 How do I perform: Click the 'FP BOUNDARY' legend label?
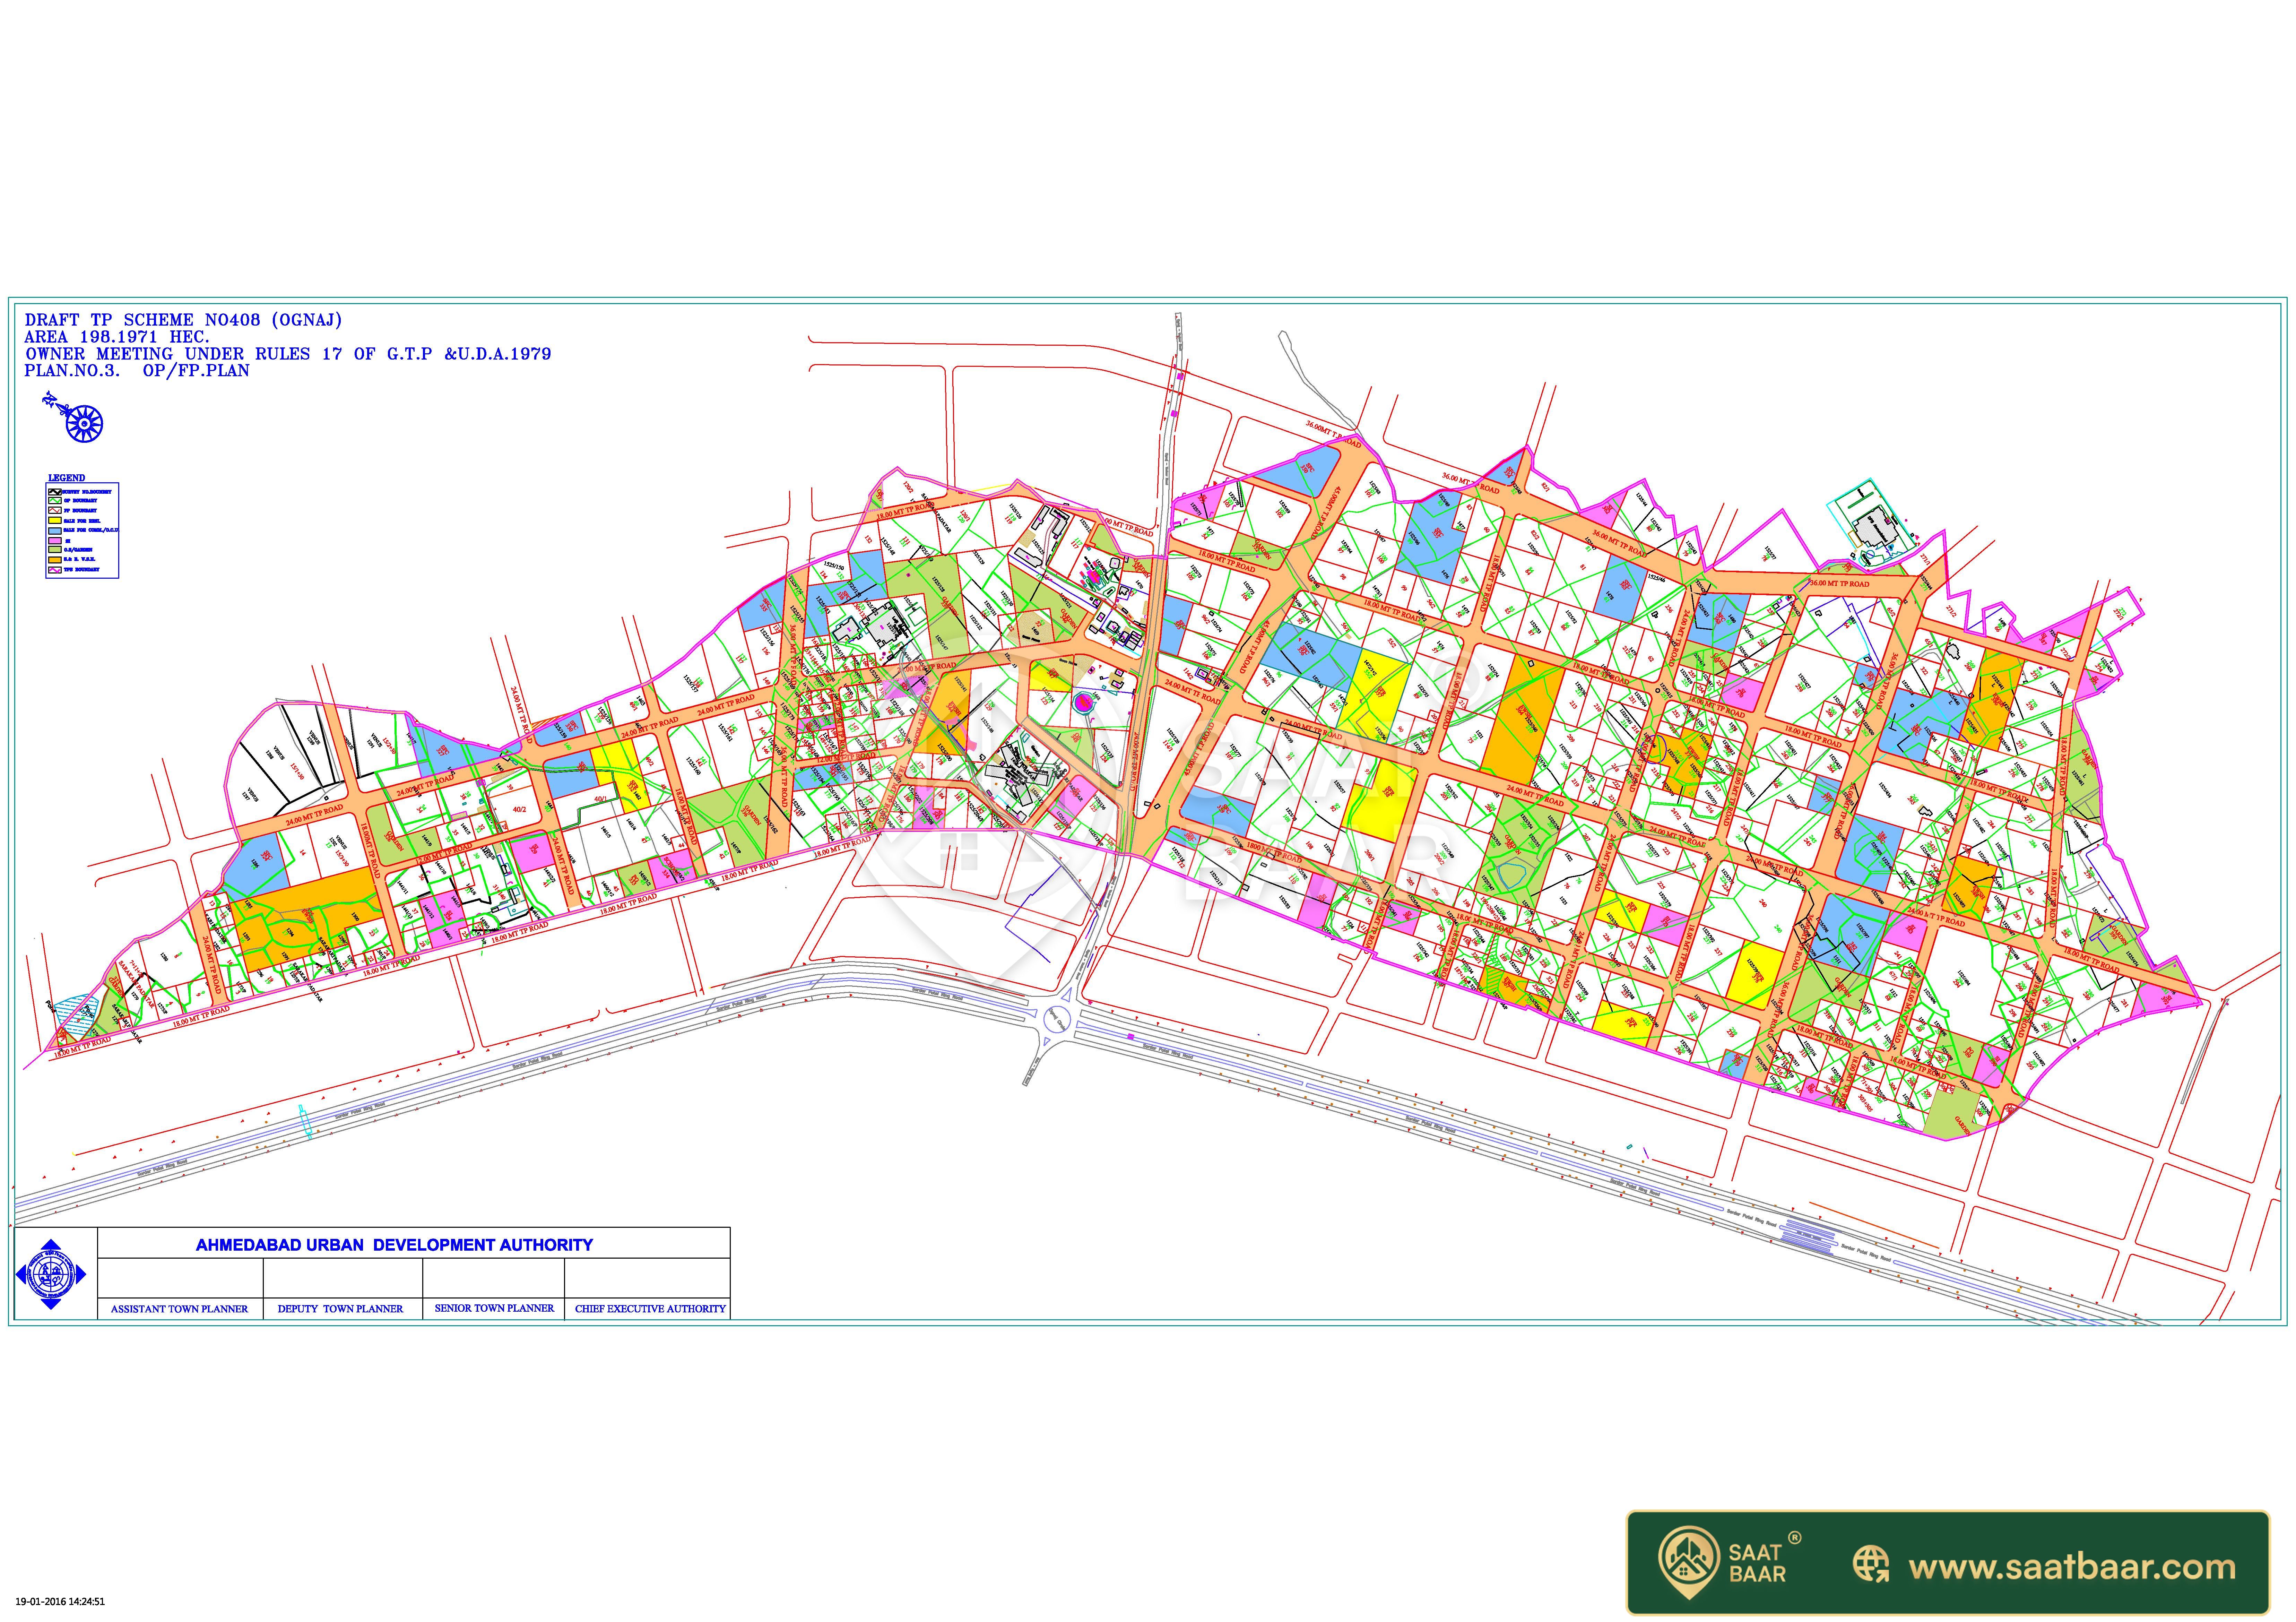[x=80, y=511]
